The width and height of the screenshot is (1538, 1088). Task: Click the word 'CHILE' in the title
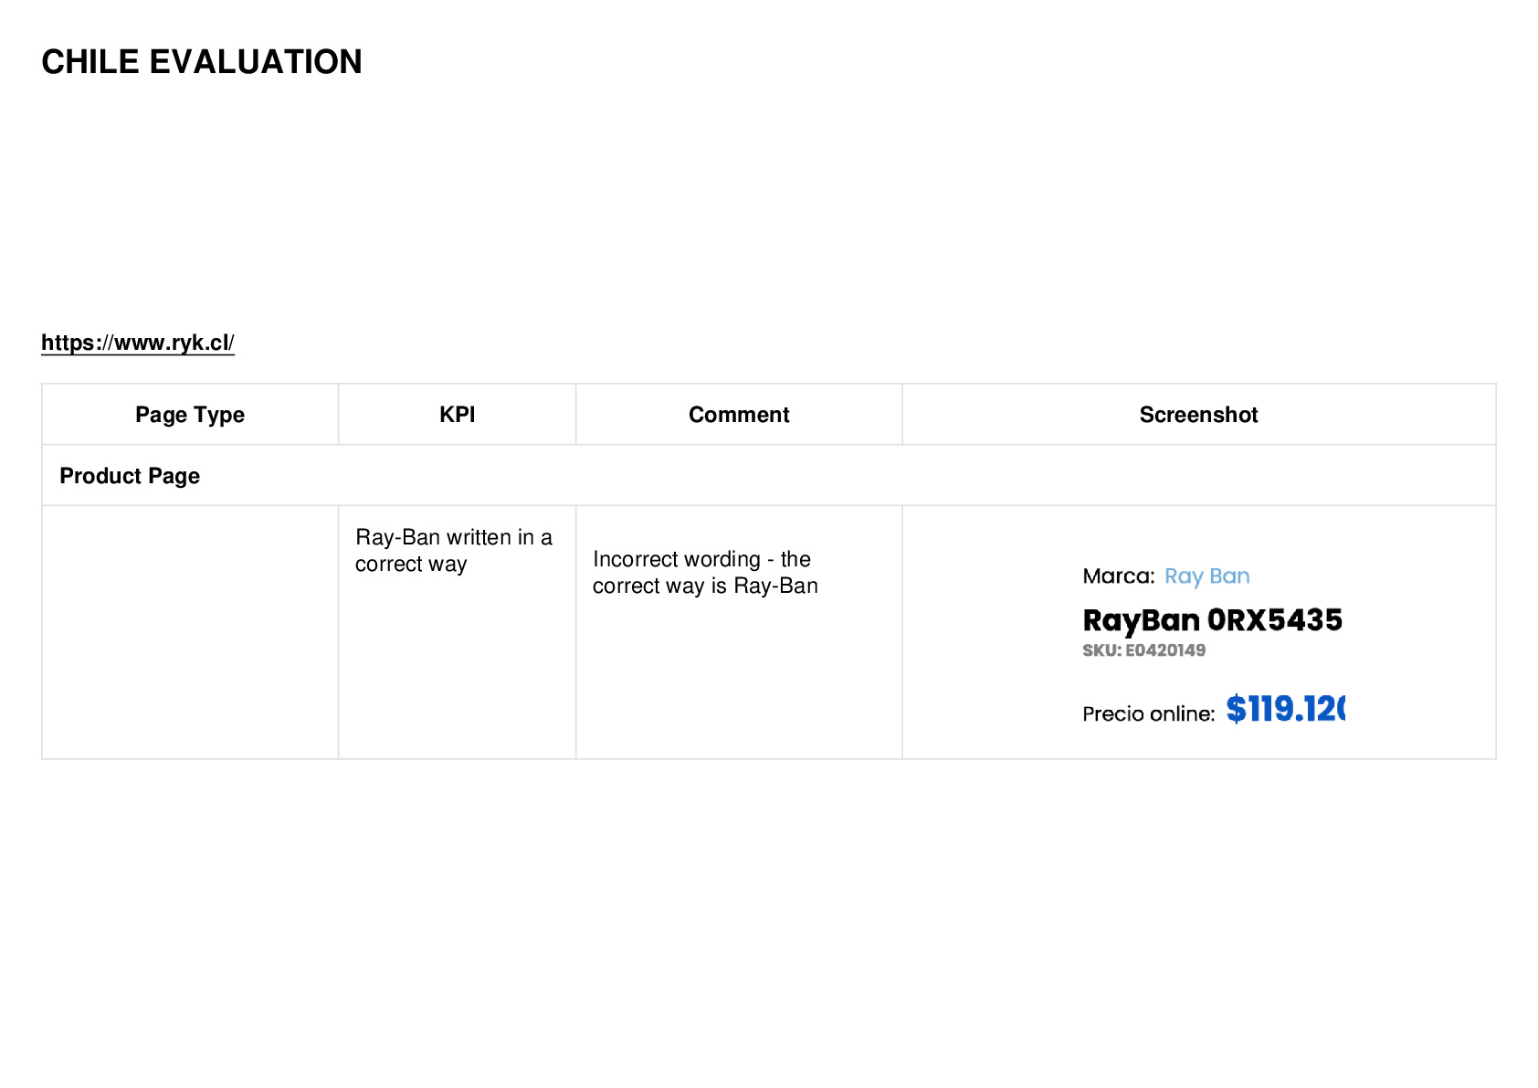point(90,62)
